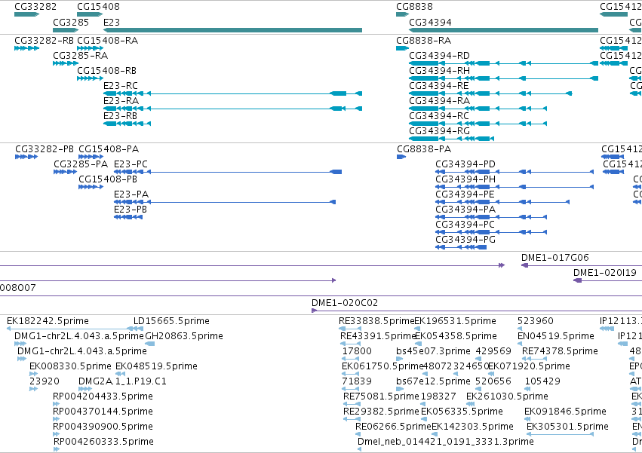Image resolution: width=642 pixels, height=453 pixels.
Task: Click transcript CG34394-RA label
Action: pos(439,101)
